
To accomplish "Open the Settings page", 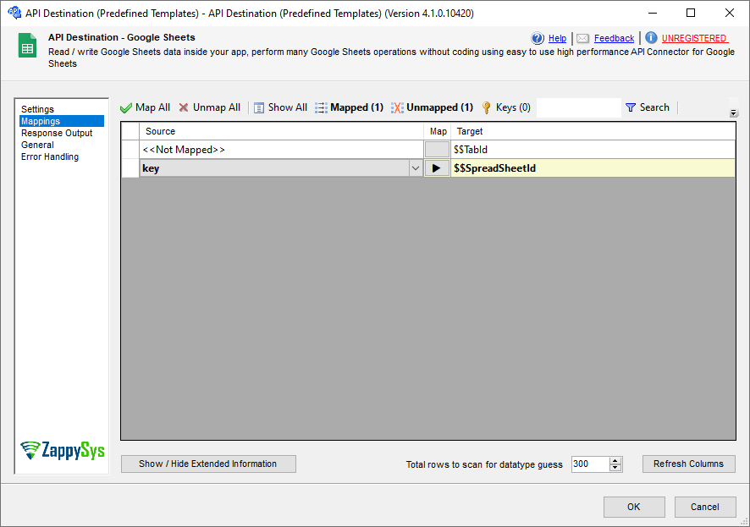I will tap(37, 109).
